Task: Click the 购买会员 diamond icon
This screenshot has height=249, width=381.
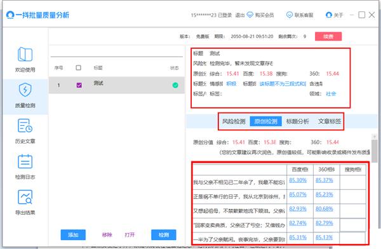Action: 250,15
